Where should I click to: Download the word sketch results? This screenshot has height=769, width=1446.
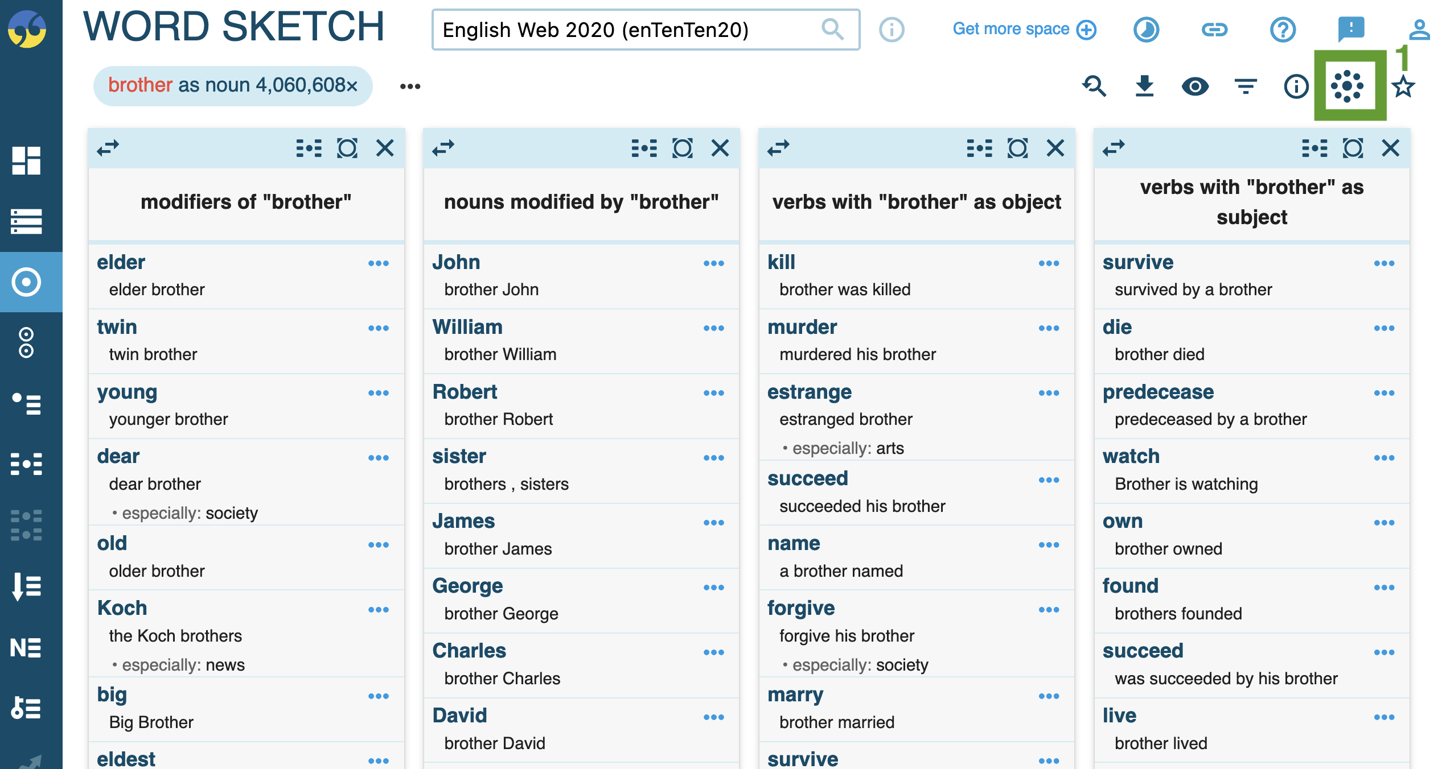[x=1144, y=86]
